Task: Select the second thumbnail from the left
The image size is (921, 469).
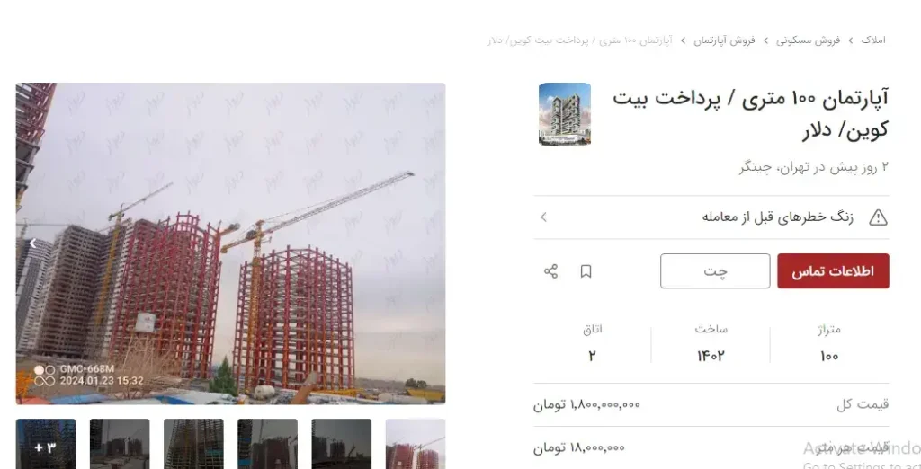Action: (120, 444)
